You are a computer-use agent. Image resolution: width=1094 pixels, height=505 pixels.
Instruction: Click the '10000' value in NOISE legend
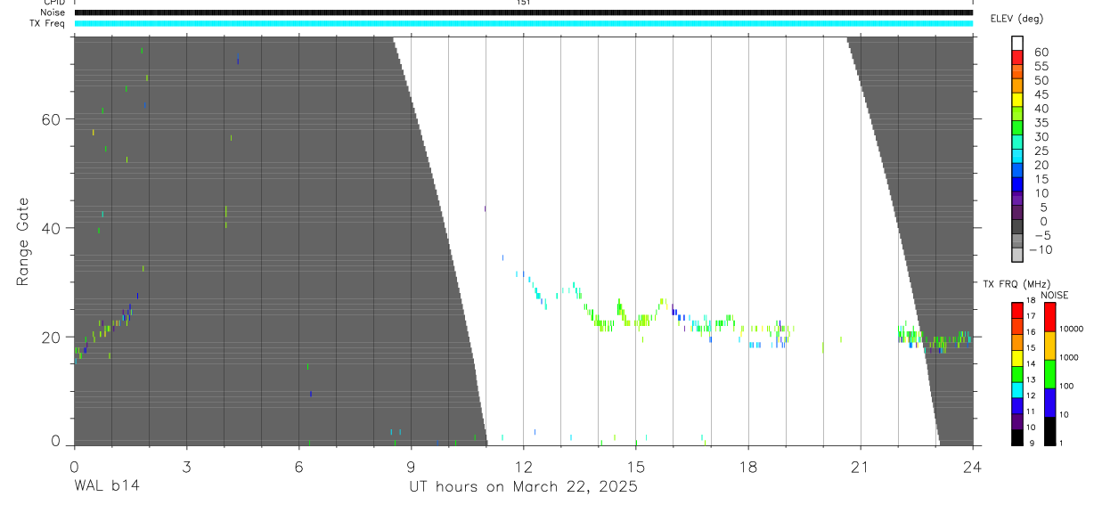[1071, 329]
